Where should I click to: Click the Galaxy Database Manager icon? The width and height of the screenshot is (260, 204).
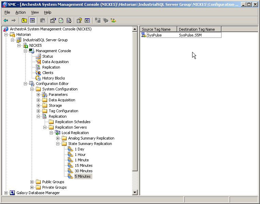(12, 193)
